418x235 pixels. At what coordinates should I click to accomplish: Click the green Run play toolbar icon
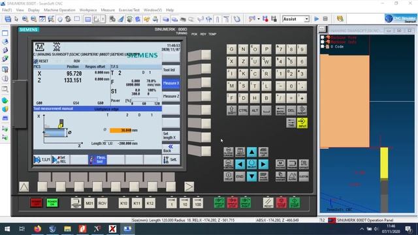(316, 19)
